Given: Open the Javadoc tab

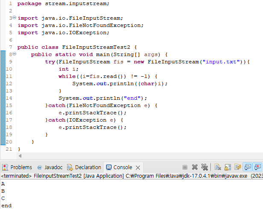Looking at the screenshot, I should [x=50, y=167].
